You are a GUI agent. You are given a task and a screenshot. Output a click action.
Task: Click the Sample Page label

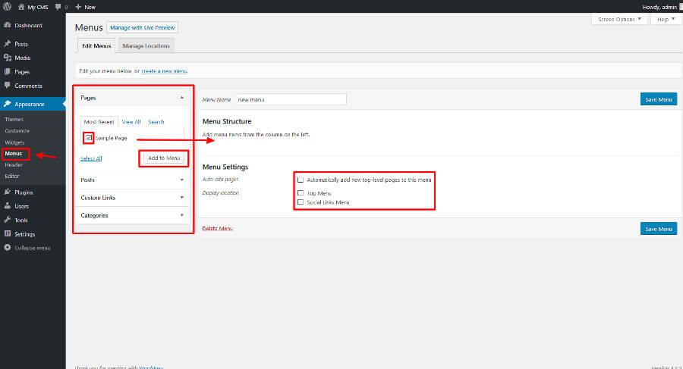point(112,138)
